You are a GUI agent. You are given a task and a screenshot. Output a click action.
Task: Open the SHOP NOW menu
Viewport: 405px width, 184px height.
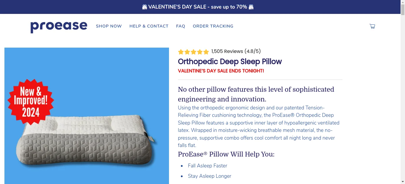tap(109, 26)
